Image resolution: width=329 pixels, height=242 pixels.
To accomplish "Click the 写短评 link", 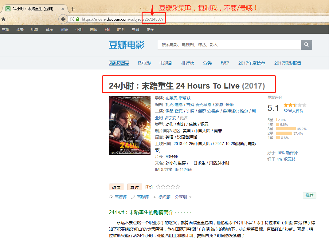I will coord(121,197).
